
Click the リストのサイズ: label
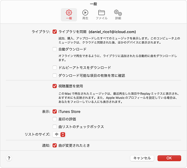(37, 134)
